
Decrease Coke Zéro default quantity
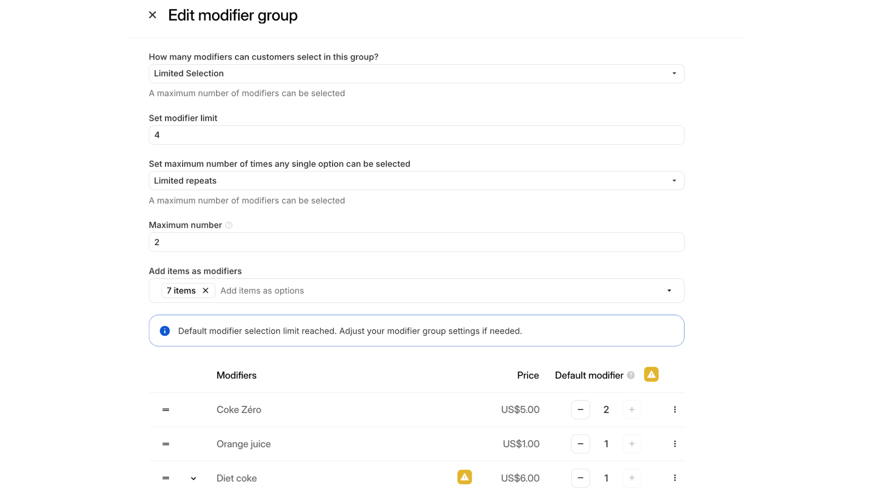coord(580,410)
